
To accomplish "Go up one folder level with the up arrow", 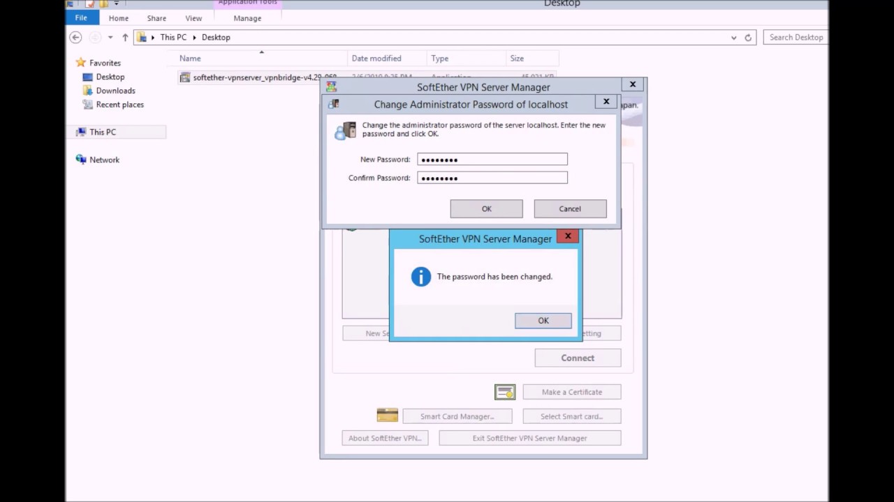I will tap(125, 38).
